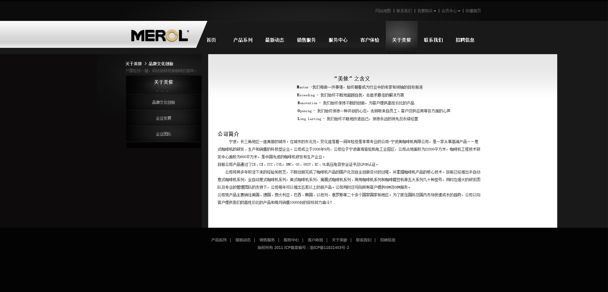Click 产品系列 link in the footer
The image size is (608, 292).
click(x=219, y=240)
